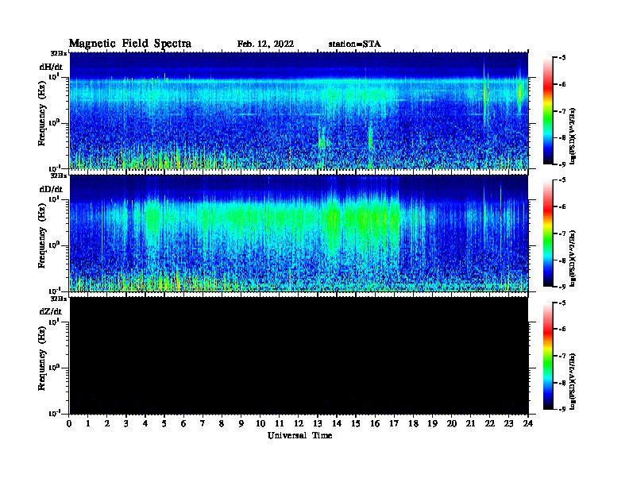Click the hour 10 tick label
Screen dimensions: 629x486
(260, 424)
